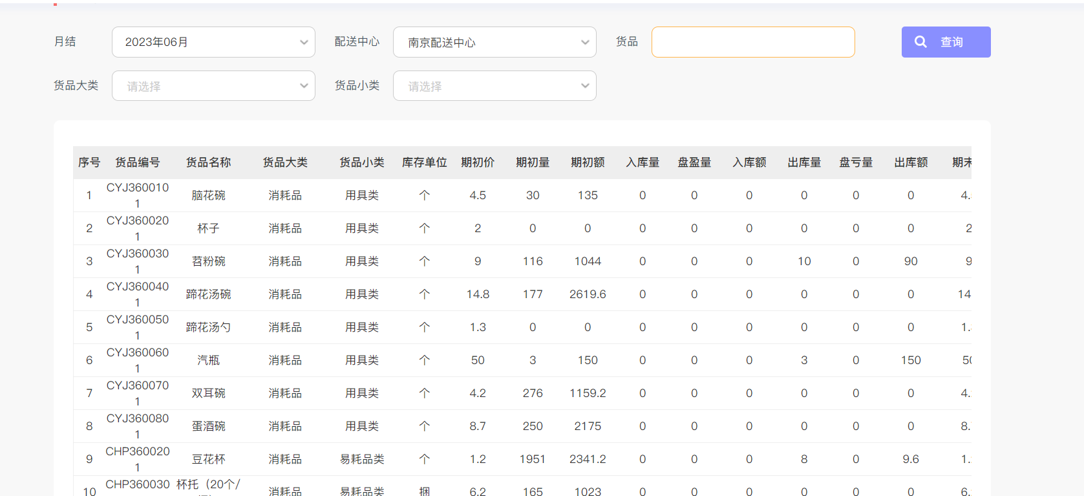1084x496 pixels.
Task: Click product code CYJ3600701
Action: 138,393
